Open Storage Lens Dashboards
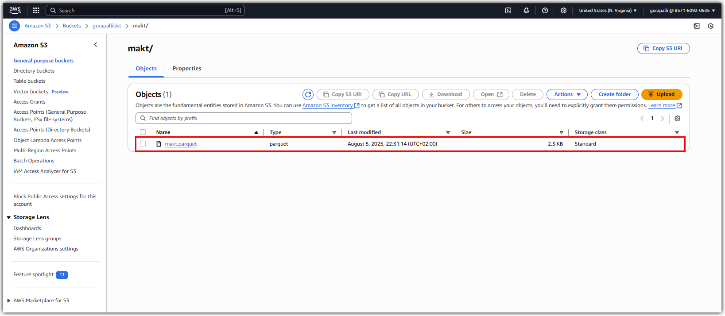Screen dimensions: 725x316 click(27, 228)
